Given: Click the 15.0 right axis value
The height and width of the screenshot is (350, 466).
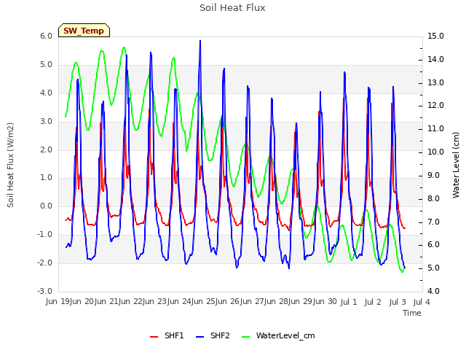Looking at the screenshot, I should click(x=435, y=36).
